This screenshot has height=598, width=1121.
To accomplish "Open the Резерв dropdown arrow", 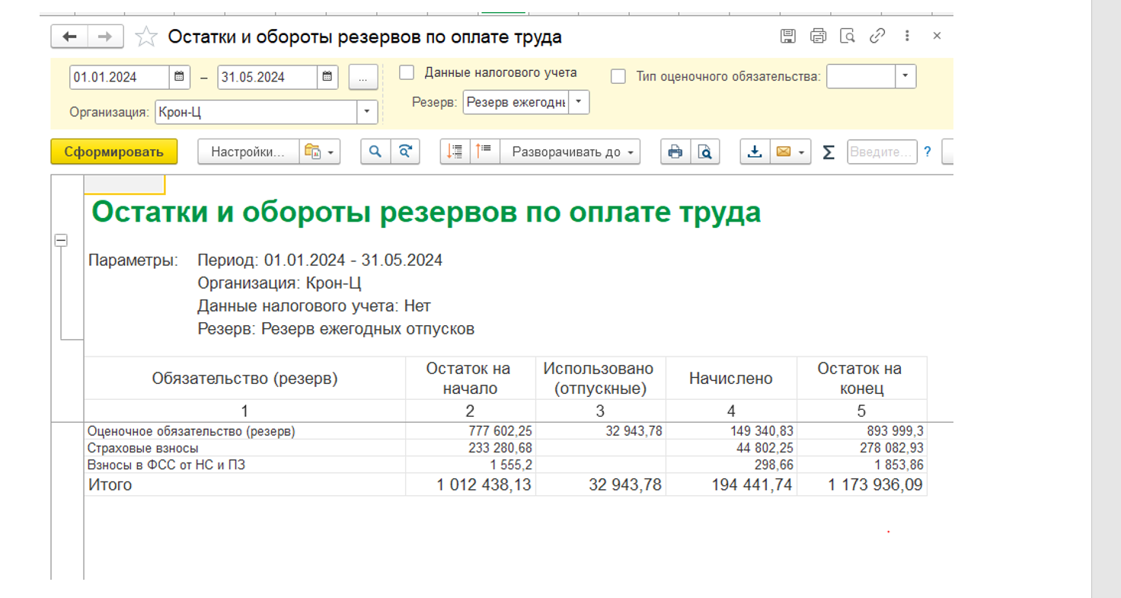I will [579, 102].
